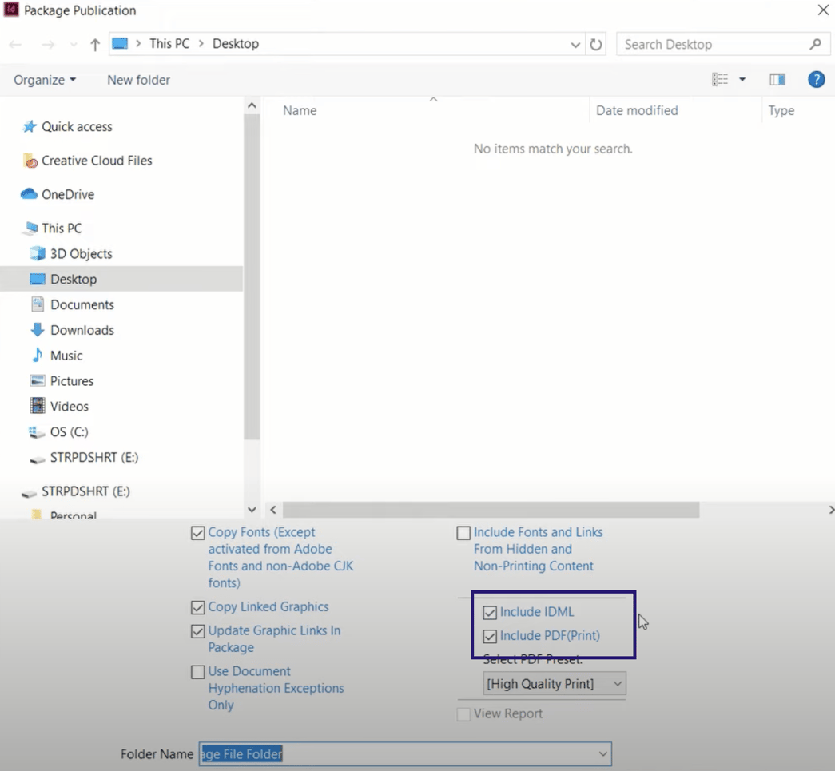Navigate up one folder level
The width and height of the screenshot is (835, 771).
(x=93, y=44)
